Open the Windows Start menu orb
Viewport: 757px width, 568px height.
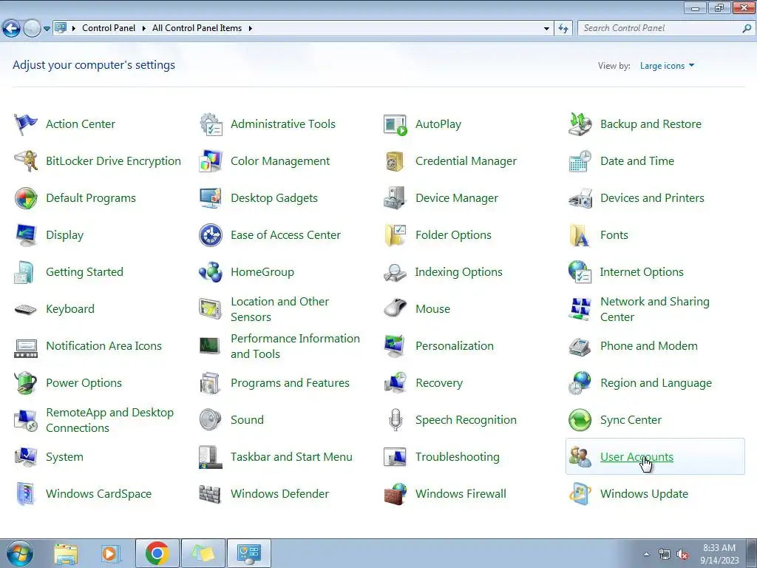click(x=20, y=553)
